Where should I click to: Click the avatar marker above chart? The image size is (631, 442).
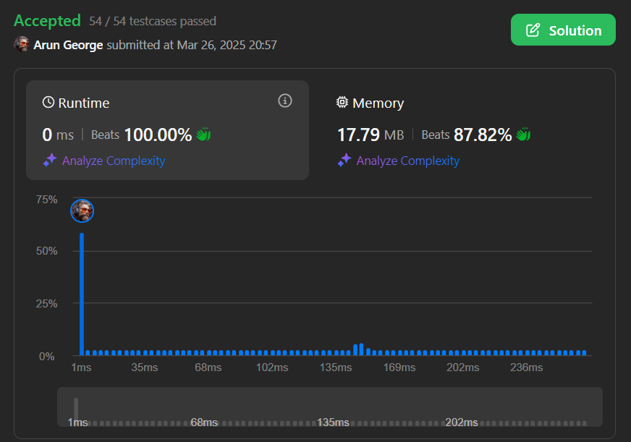(x=82, y=211)
